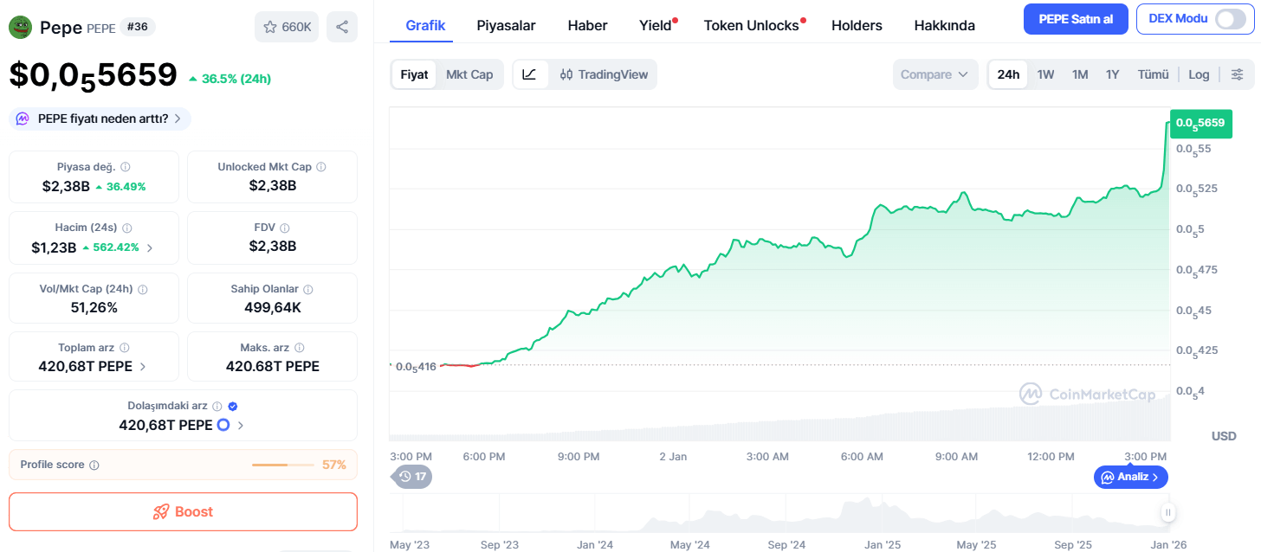The width and height of the screenshot is (1261, 552).
Task: Click the pause handle on range selector
Action: [1168, 512]
